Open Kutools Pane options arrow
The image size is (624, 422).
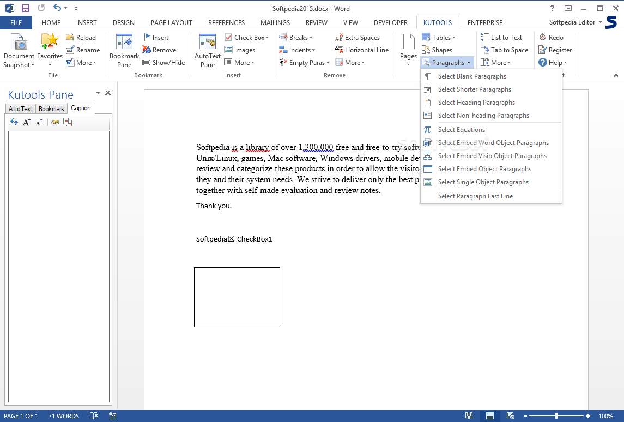98,93
